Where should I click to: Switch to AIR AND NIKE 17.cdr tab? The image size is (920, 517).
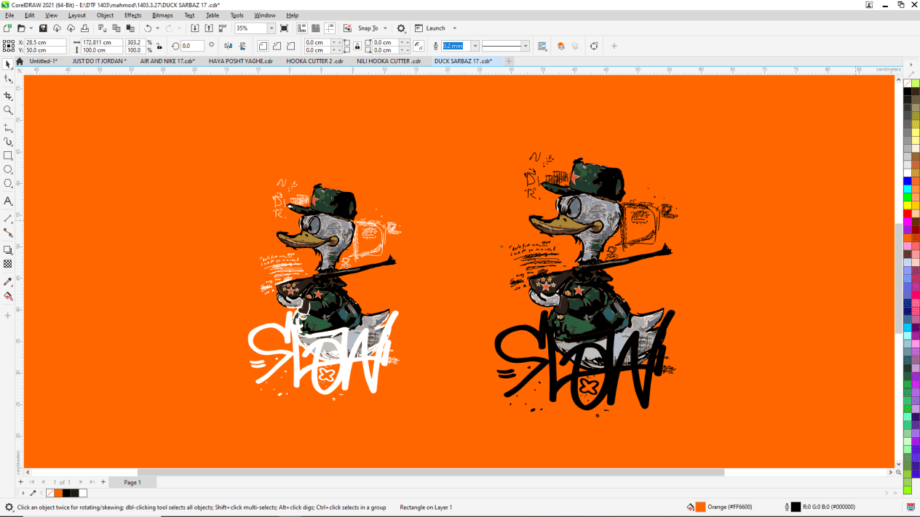(x=168, y=61)
